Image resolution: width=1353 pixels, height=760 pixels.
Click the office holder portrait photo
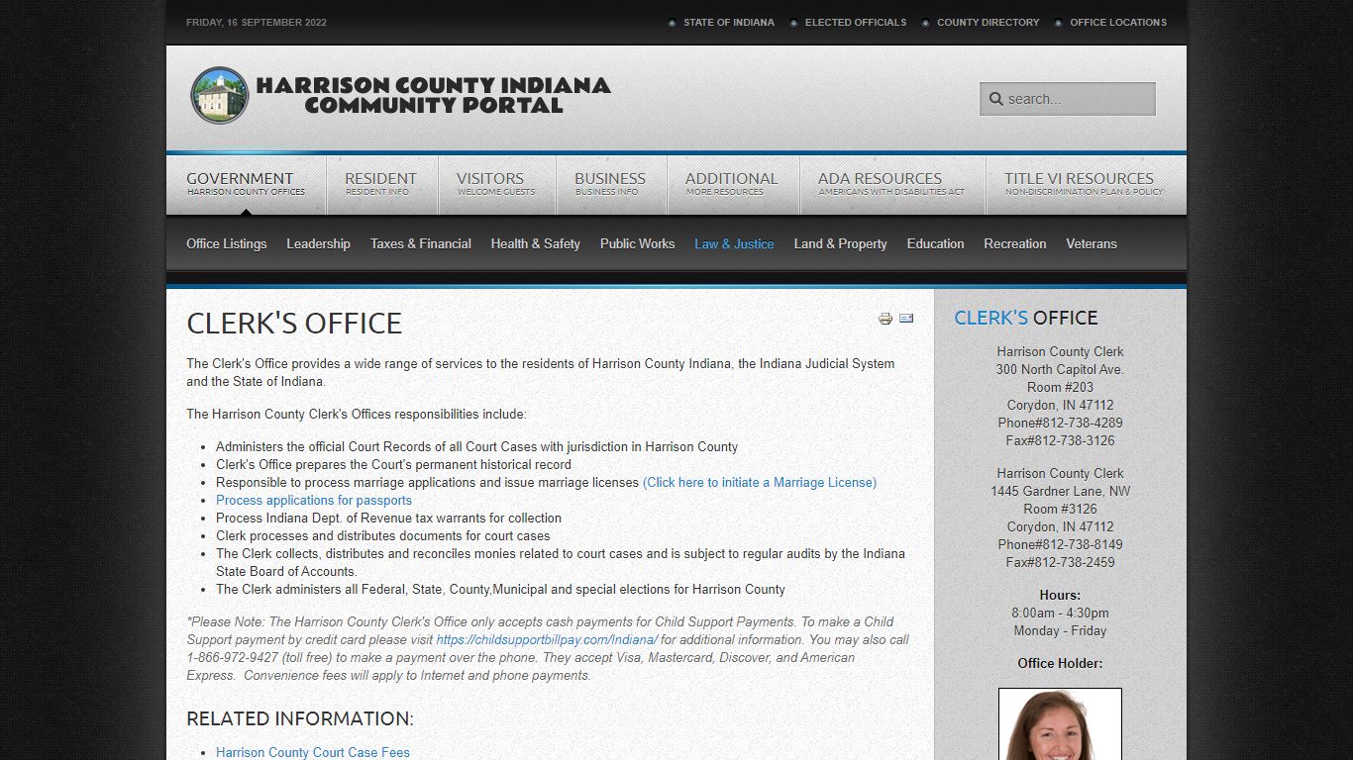pyautogui.click(x=1060, y=724)
